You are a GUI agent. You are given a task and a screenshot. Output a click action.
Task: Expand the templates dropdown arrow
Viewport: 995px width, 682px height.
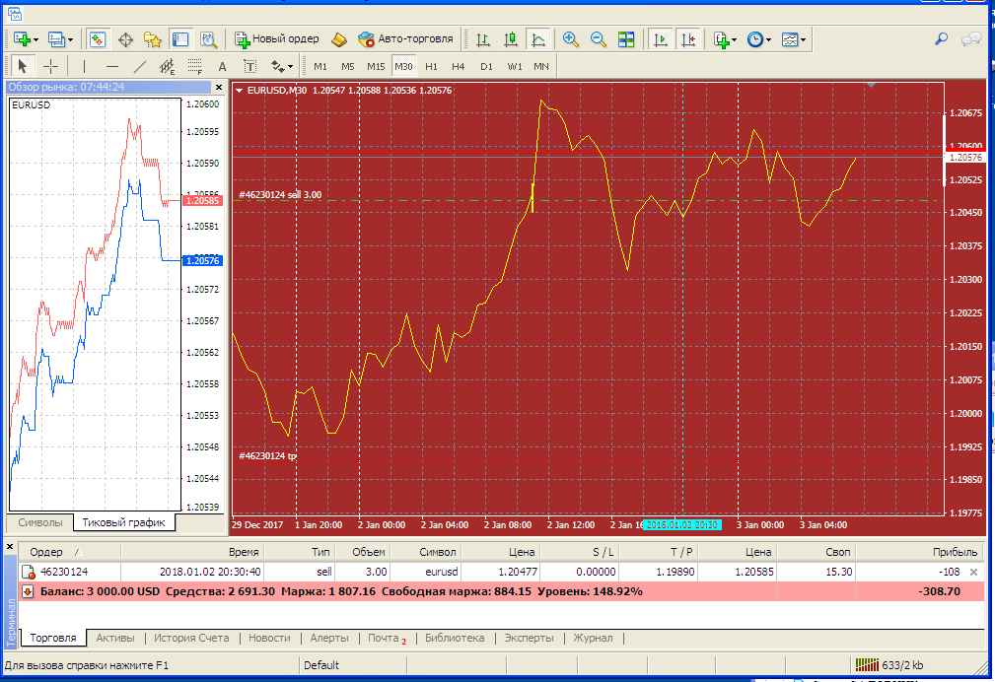click(x=804, y=40)
